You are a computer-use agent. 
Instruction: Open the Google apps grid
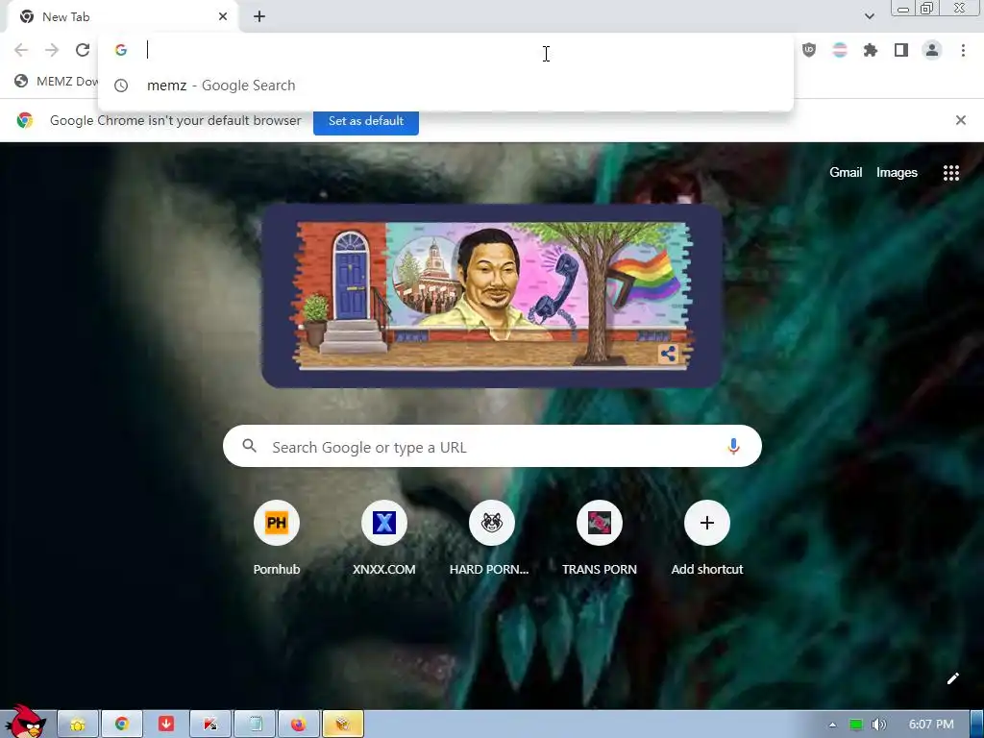(950, 173)
